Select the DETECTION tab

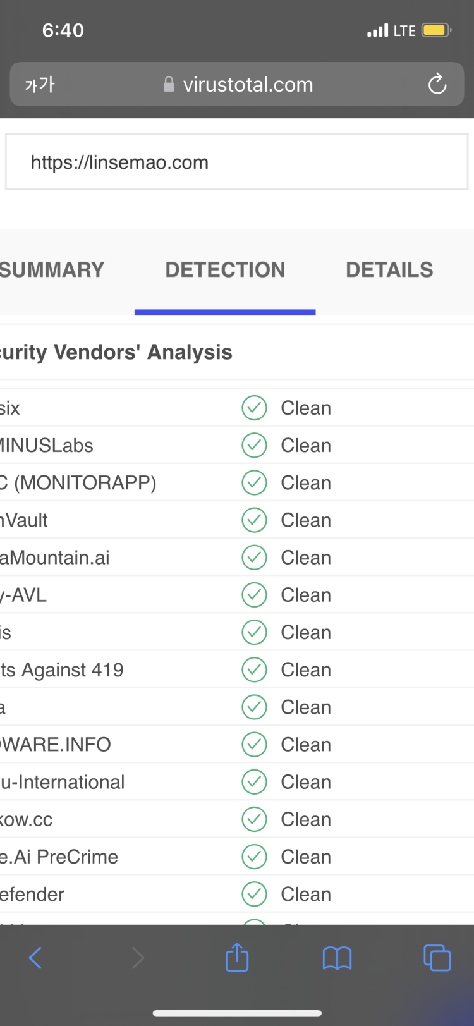(x=225, y=270)
